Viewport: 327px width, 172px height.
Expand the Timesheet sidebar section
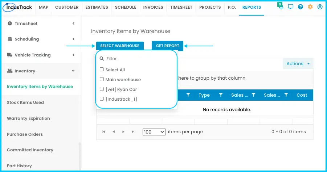[41, 24]
